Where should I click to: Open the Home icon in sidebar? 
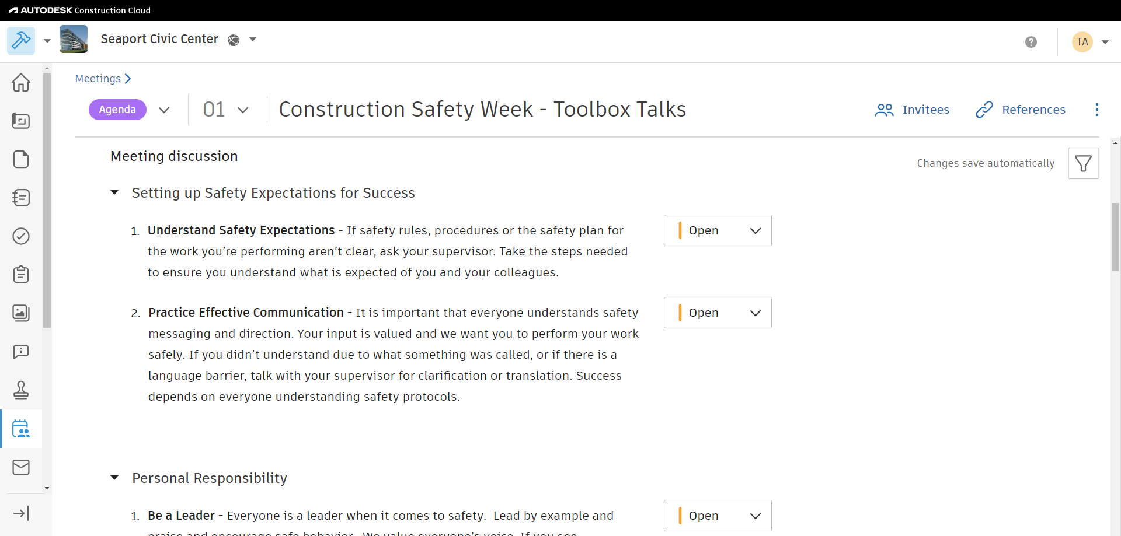[x=21, y=82]
